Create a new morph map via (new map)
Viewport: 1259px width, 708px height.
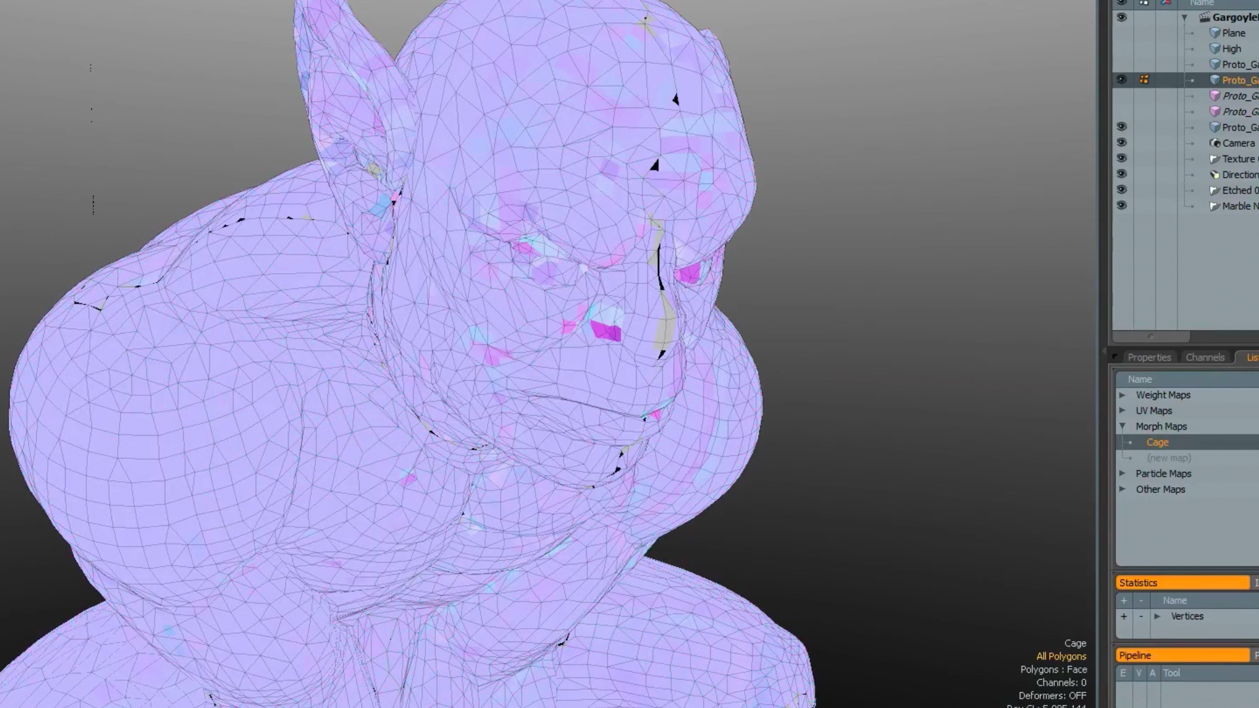pos(1169,458)
